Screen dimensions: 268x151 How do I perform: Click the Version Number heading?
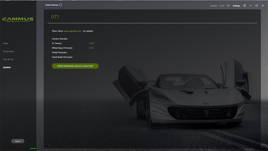pyautogui.click(x=60, y=39)
